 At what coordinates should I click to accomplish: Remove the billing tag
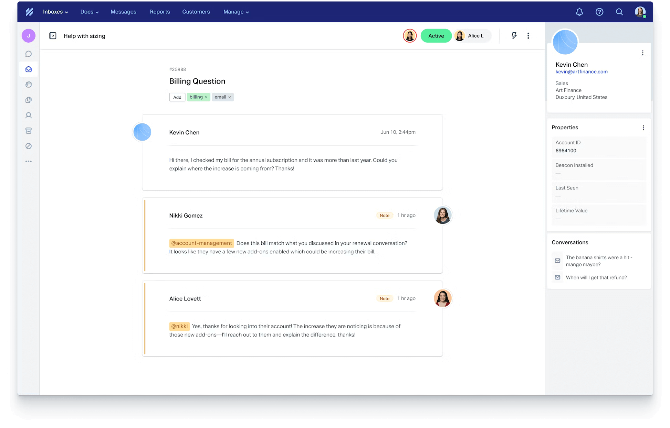(x=206, y=97)
